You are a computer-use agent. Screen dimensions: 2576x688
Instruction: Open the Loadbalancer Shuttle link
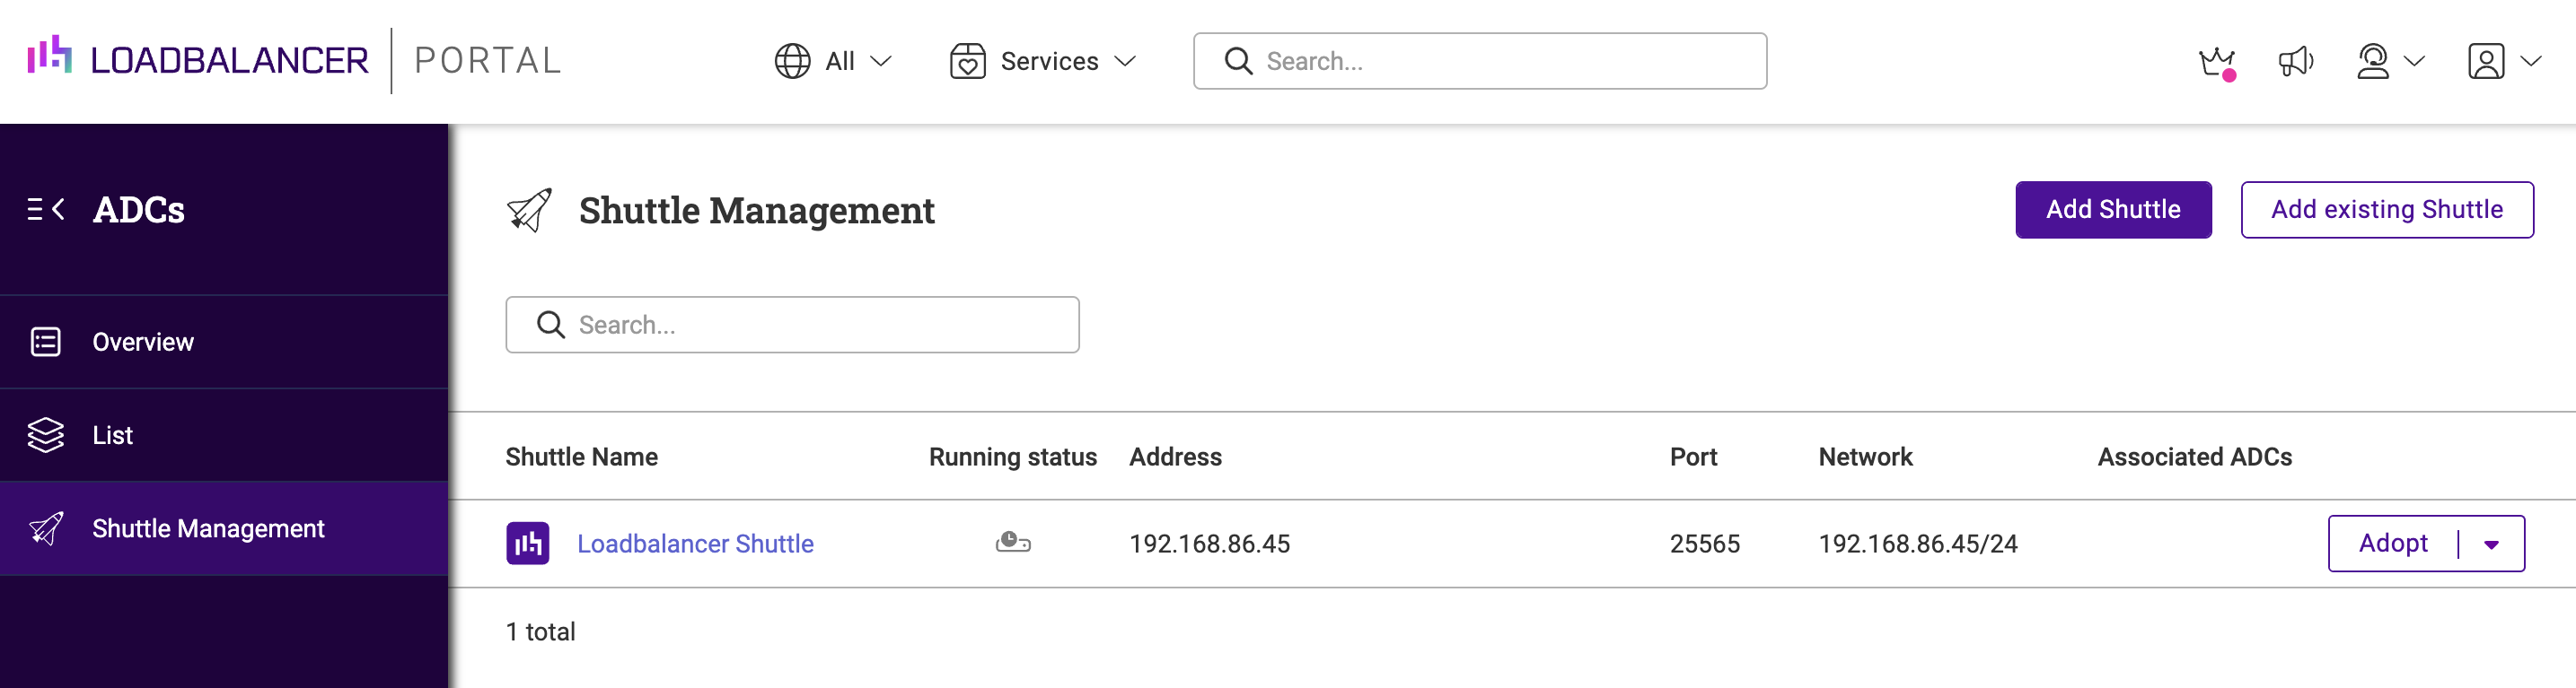coord(696,544)
